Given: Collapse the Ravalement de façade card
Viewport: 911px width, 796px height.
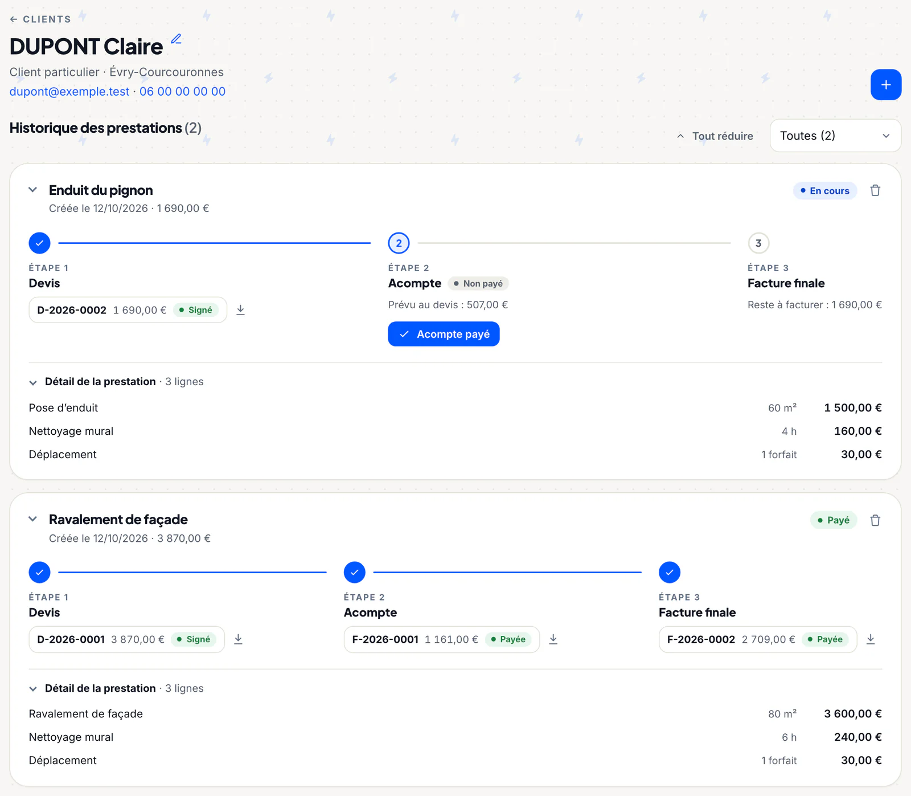Looking at the screenshot, I should pos(33,519).
